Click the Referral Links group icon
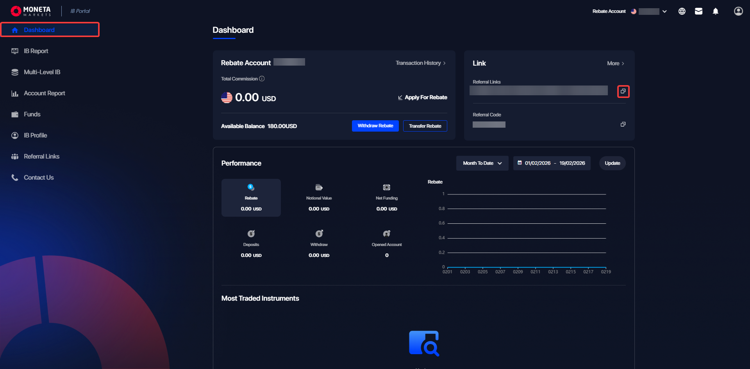The height and width of the screenshot is (369, 750). [15, 157]
